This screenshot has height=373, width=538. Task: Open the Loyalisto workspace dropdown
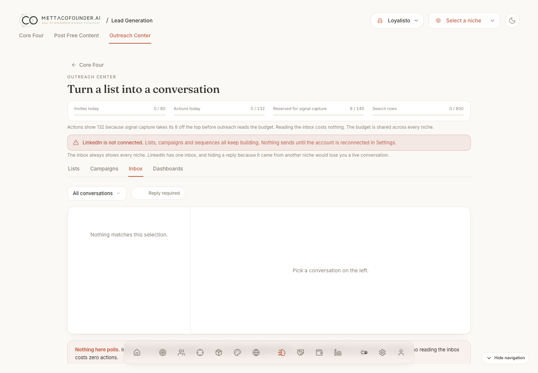(x=397, y=21)
